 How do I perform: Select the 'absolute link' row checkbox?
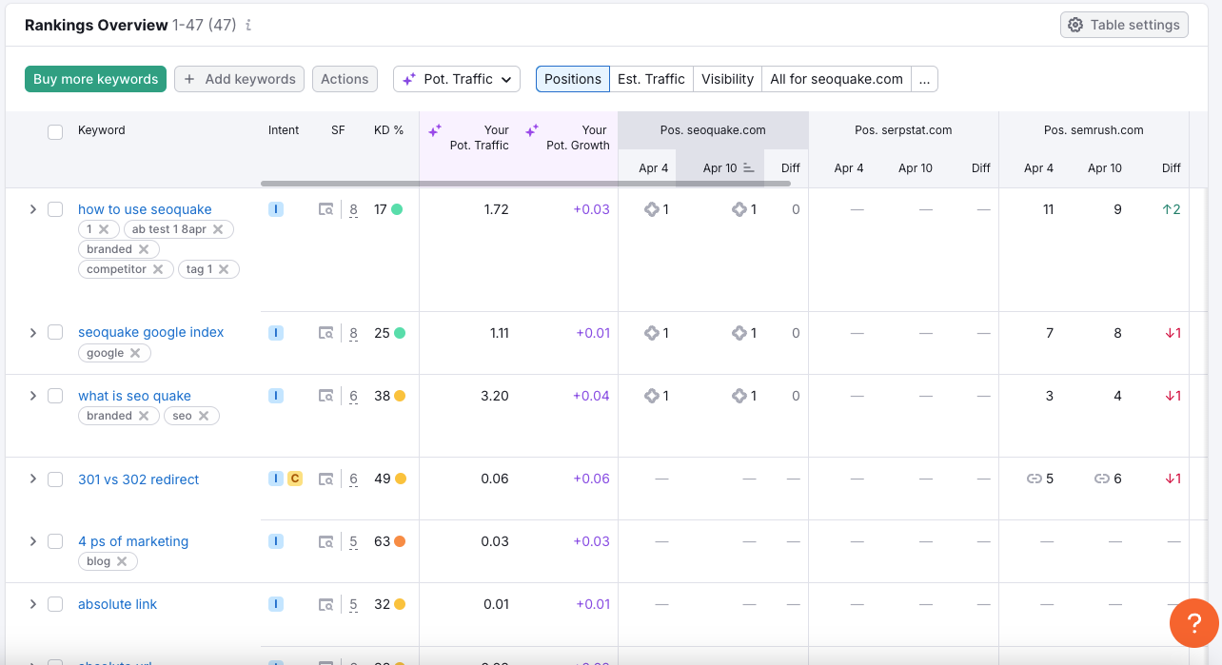tap(55, 604)
